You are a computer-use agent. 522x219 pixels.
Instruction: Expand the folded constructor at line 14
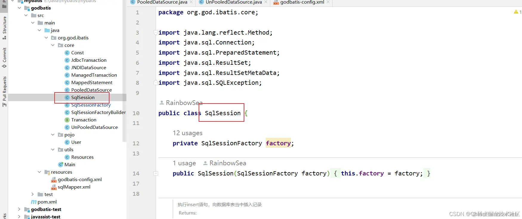(156, 173)
